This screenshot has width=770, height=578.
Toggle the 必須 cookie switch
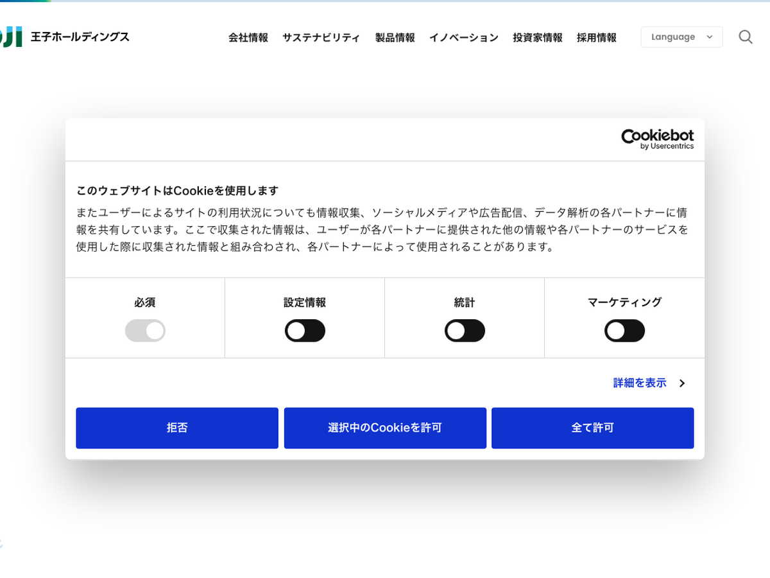(x=145, y=331)
